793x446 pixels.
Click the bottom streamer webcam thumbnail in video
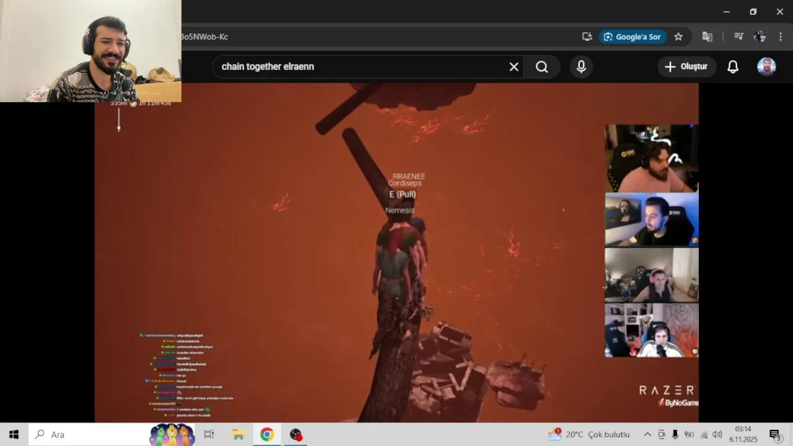652,330
